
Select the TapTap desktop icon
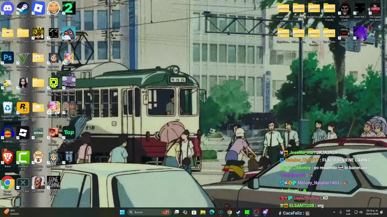tap(69, 135)
